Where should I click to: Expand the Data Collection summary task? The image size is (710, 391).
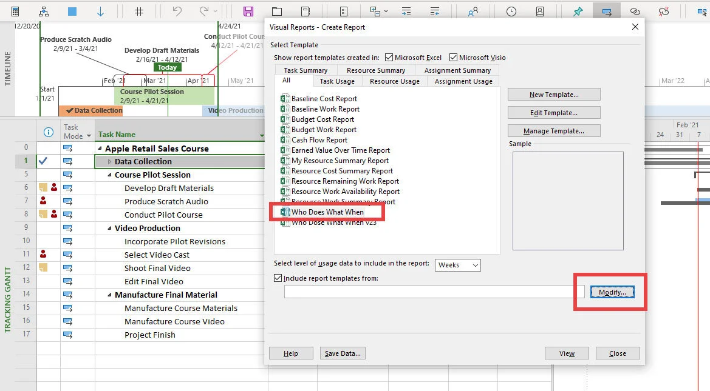click(x=109, y=161)
